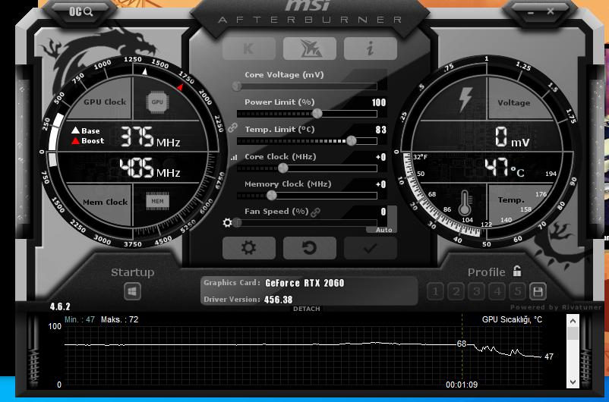Click the GPU chip icon on gauge
The height and width of the screenshot is (402, 609).
coord(157,102)
